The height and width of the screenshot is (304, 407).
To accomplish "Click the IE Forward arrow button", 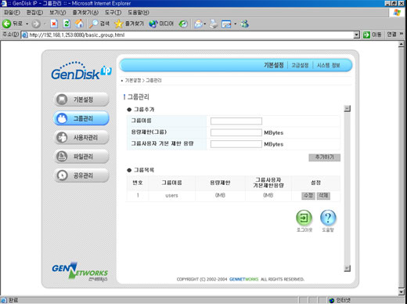I will click(x=36, y=24).
